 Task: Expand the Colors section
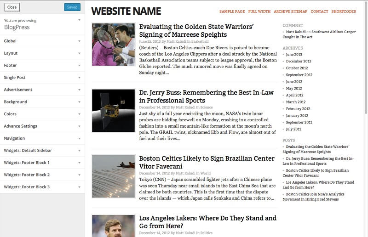click(x=42, y=114)
